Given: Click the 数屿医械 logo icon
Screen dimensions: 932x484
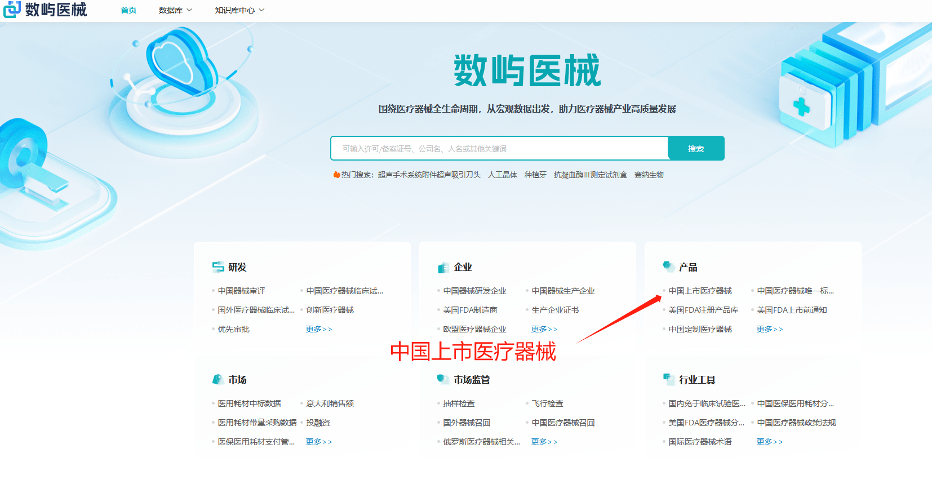Looking at the screenshot, I should pos(12,10).
